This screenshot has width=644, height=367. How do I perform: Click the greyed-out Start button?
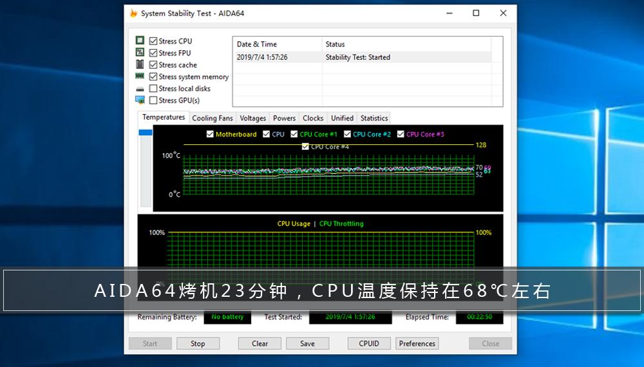coord(150,344)
